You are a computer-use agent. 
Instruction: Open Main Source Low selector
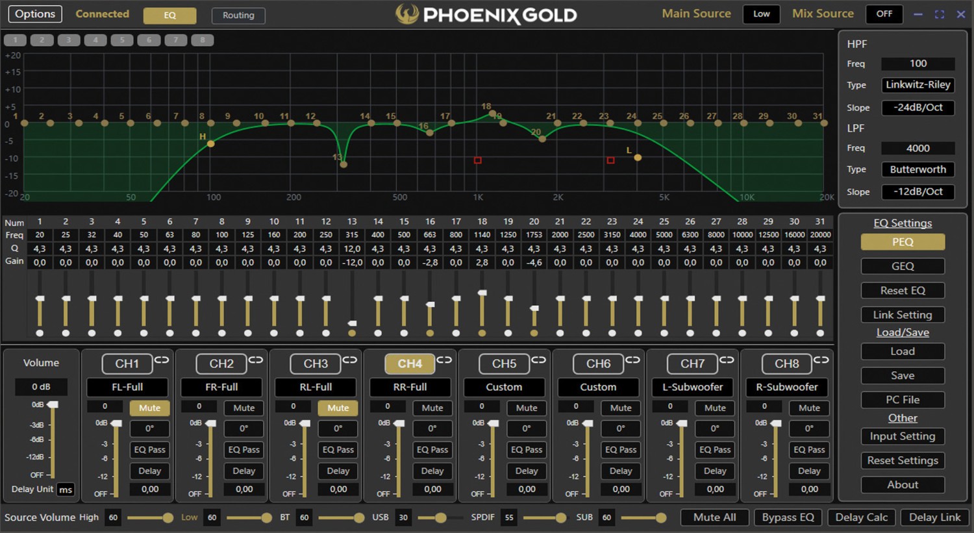761,14
